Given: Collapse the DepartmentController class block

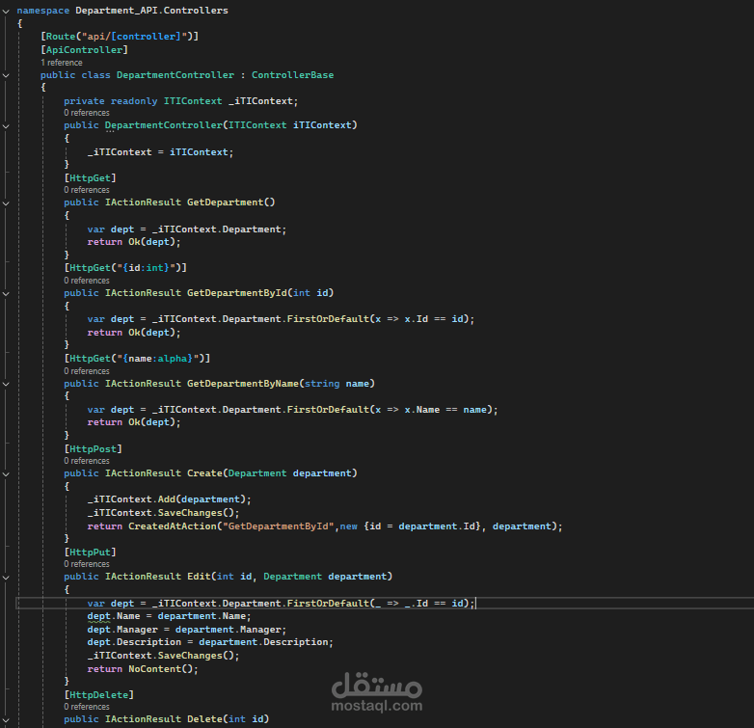Looking at the screenshot, I should point(6,75).
